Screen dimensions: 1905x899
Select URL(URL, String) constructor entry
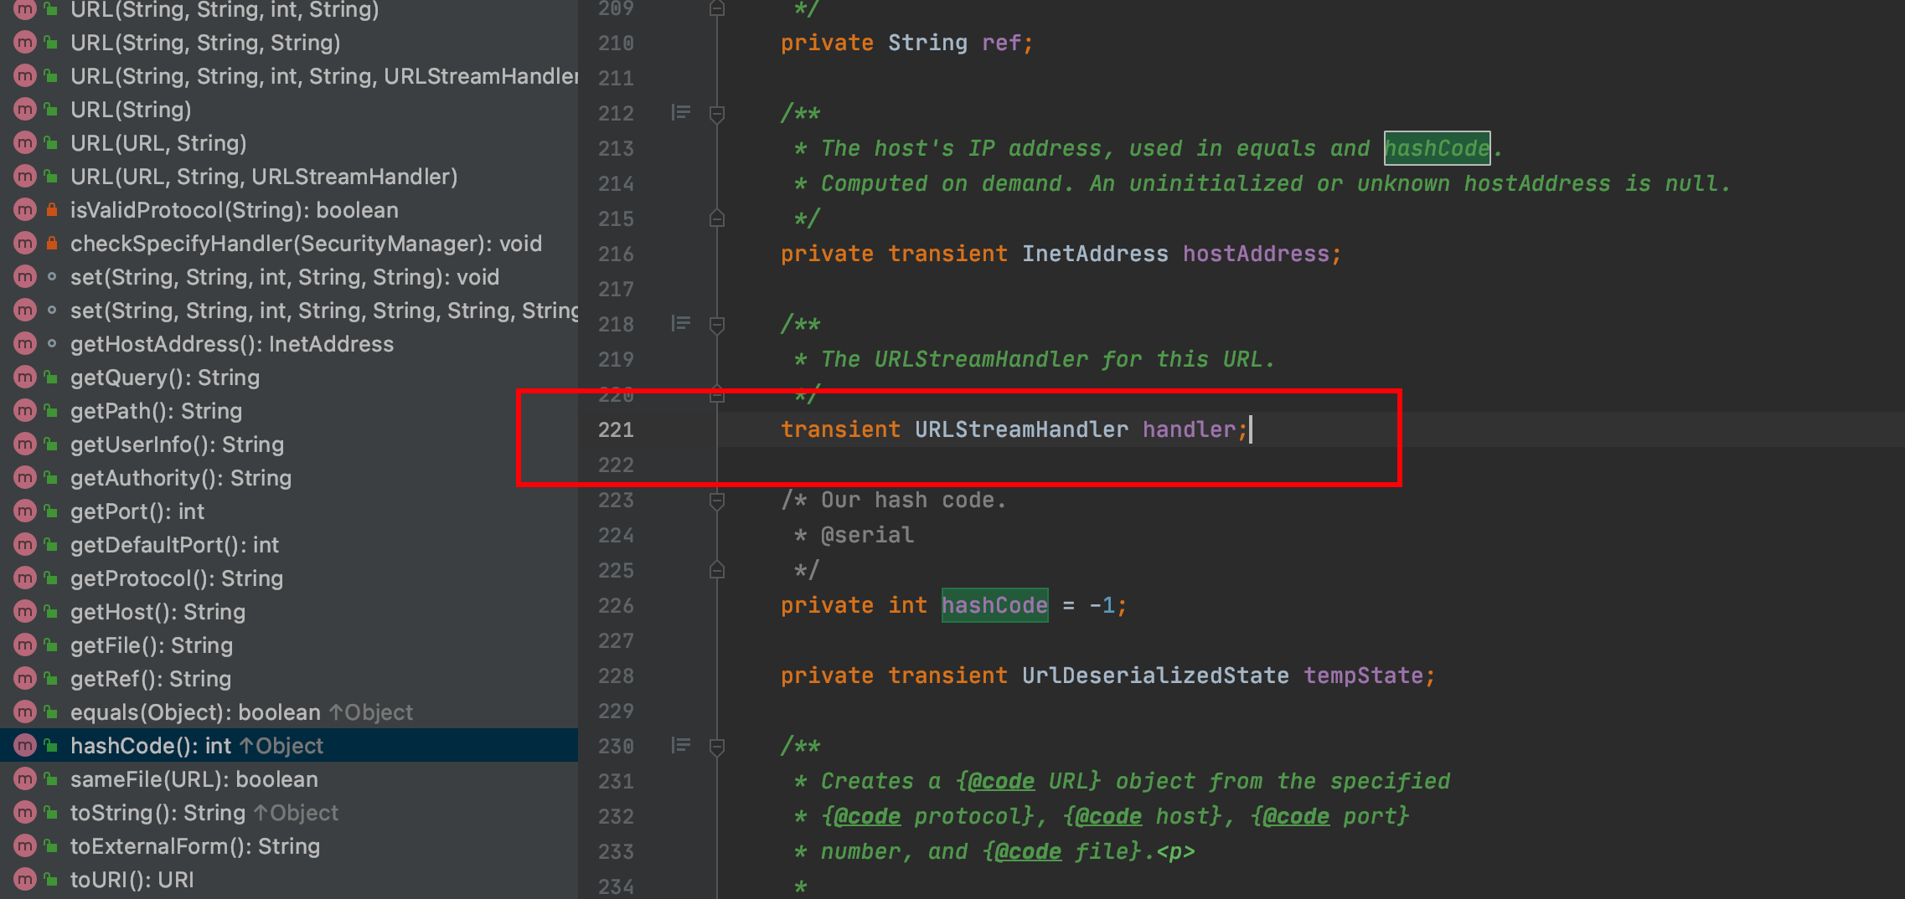[158, 143]
